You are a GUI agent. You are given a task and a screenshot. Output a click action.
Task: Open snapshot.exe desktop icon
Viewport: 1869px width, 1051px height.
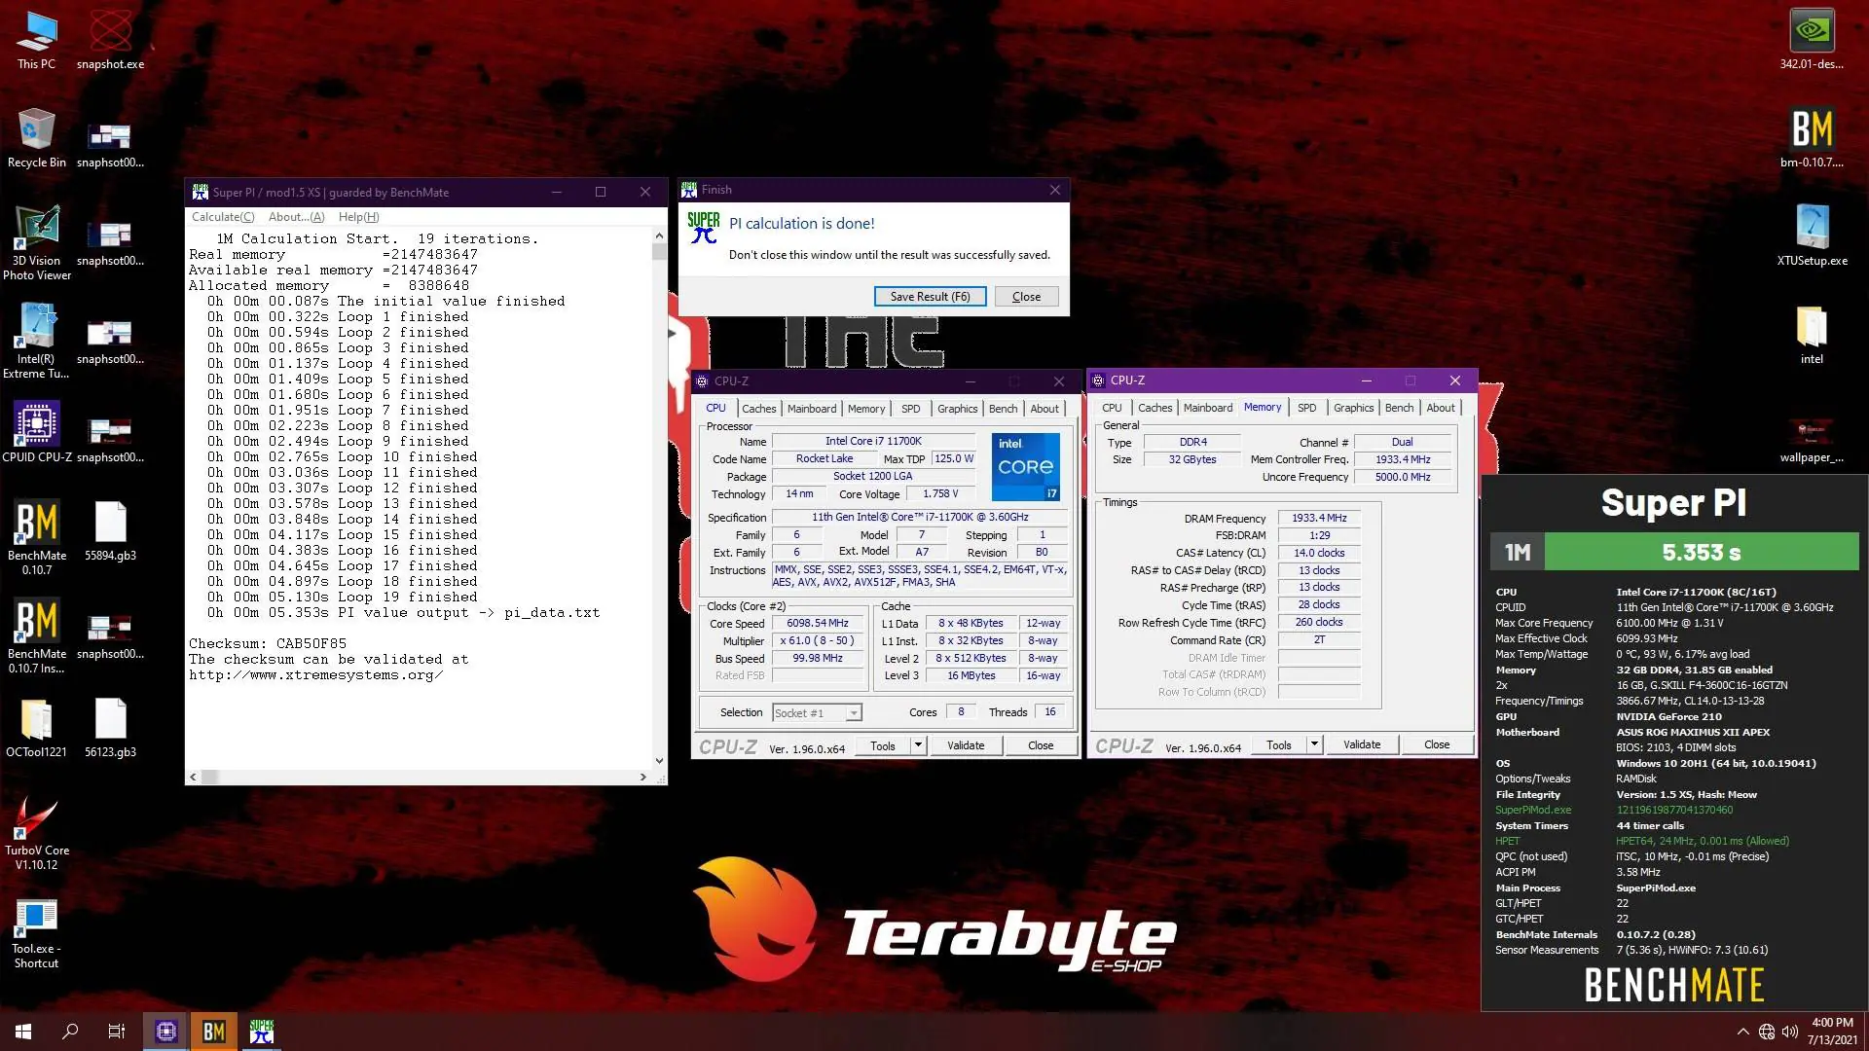pyautogui.click(x=110, y=41)
